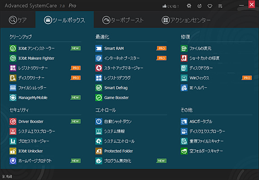This screenshot has height=180, width=259.
Task: Open the Protected Folder icon
Action: tap(99, 151)
